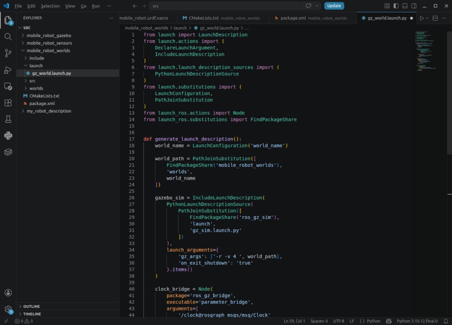This screenshot has width=452, height=325.
Task: Open chat dropdown arrow in title bar
Action: click(x=317, y=6)
